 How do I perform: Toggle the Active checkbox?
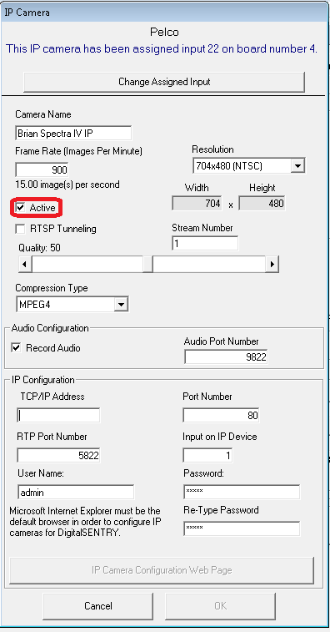20,208
